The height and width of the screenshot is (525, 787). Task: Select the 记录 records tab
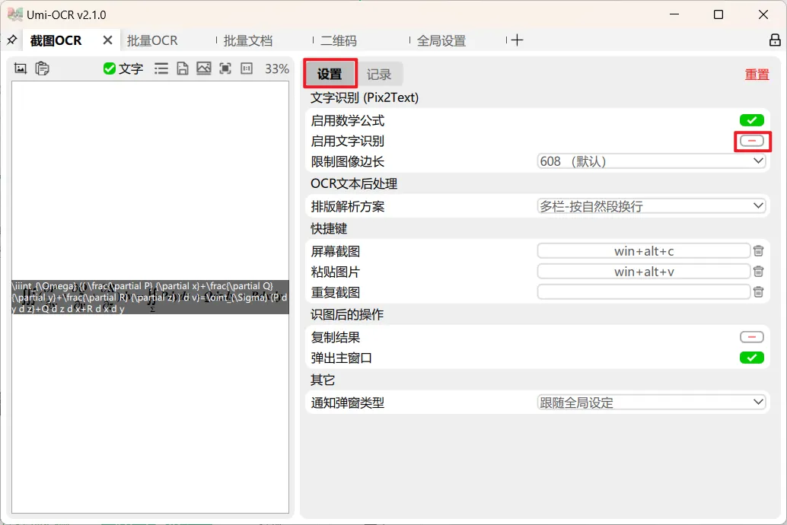(379, 75)
